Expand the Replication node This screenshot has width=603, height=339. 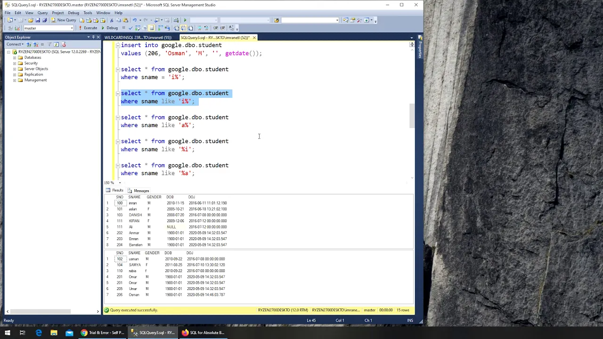pyautogui.click(x=14, y=74)
